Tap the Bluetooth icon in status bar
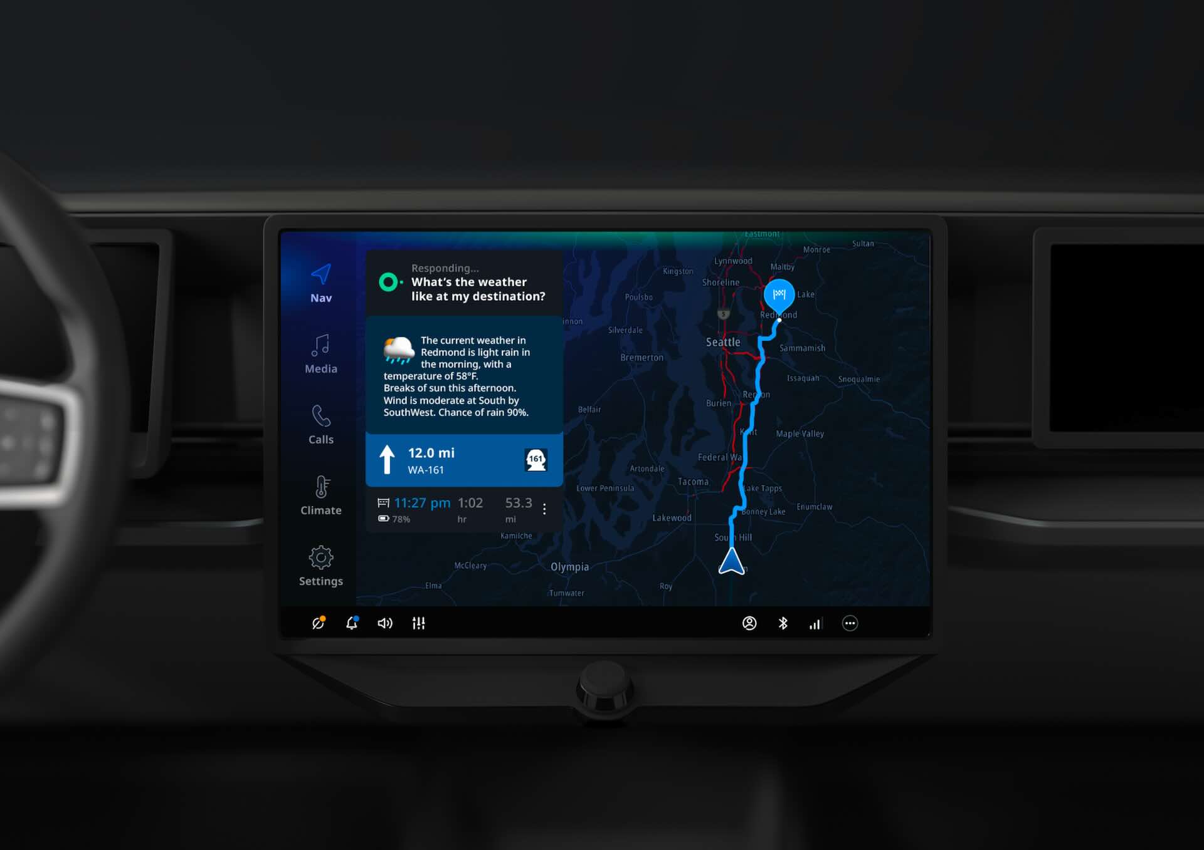This screenshot has height=850, width=1204. pos(783,624)
